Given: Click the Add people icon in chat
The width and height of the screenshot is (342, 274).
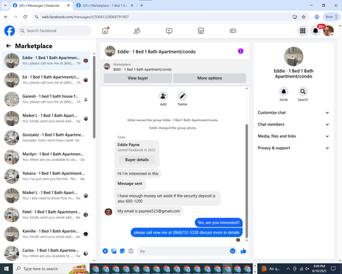Looking at the screenshot, I should coord(163,96).
